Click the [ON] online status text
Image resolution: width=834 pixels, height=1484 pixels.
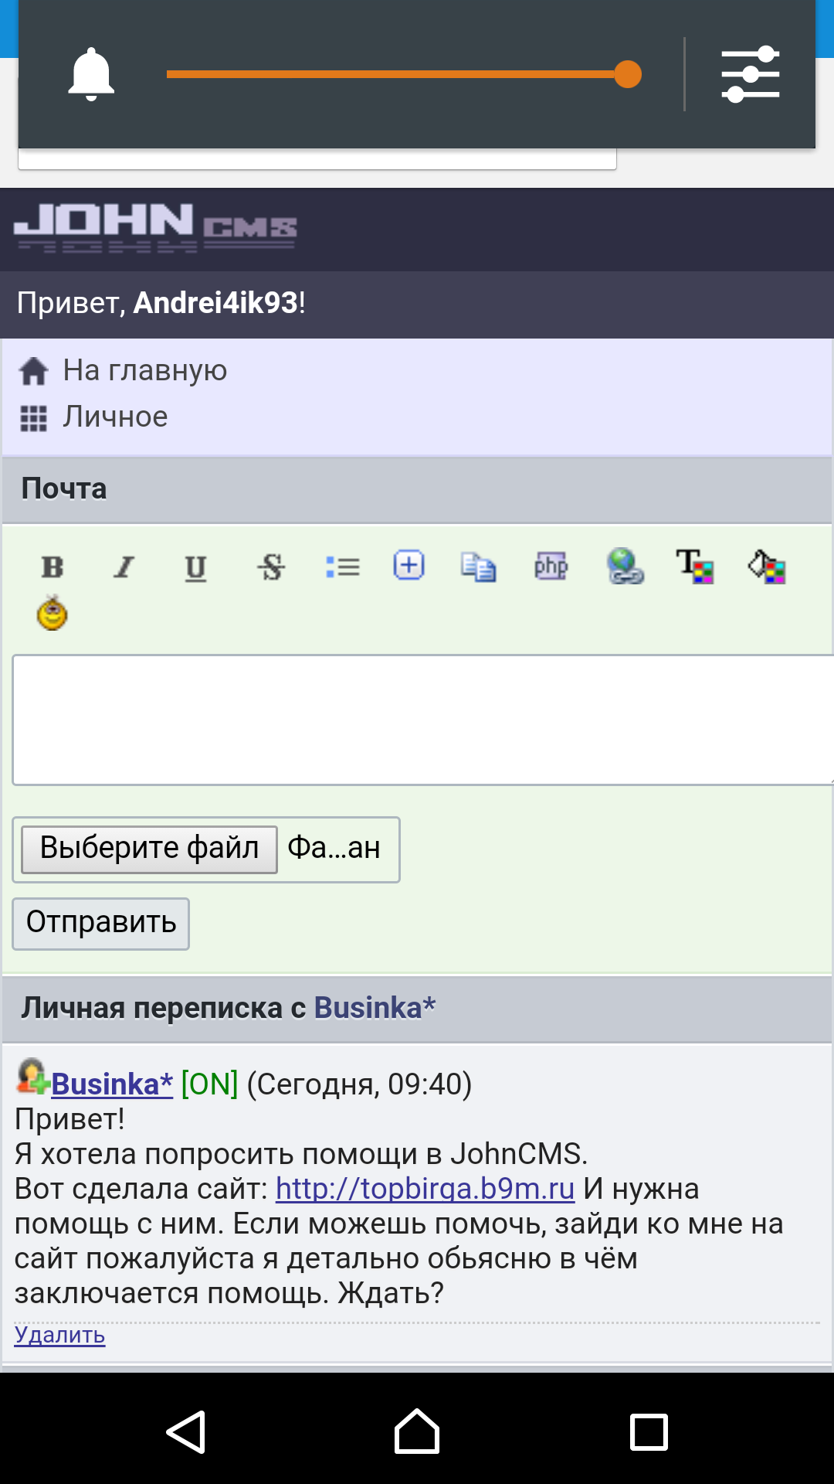click(x=209, y=1084)
